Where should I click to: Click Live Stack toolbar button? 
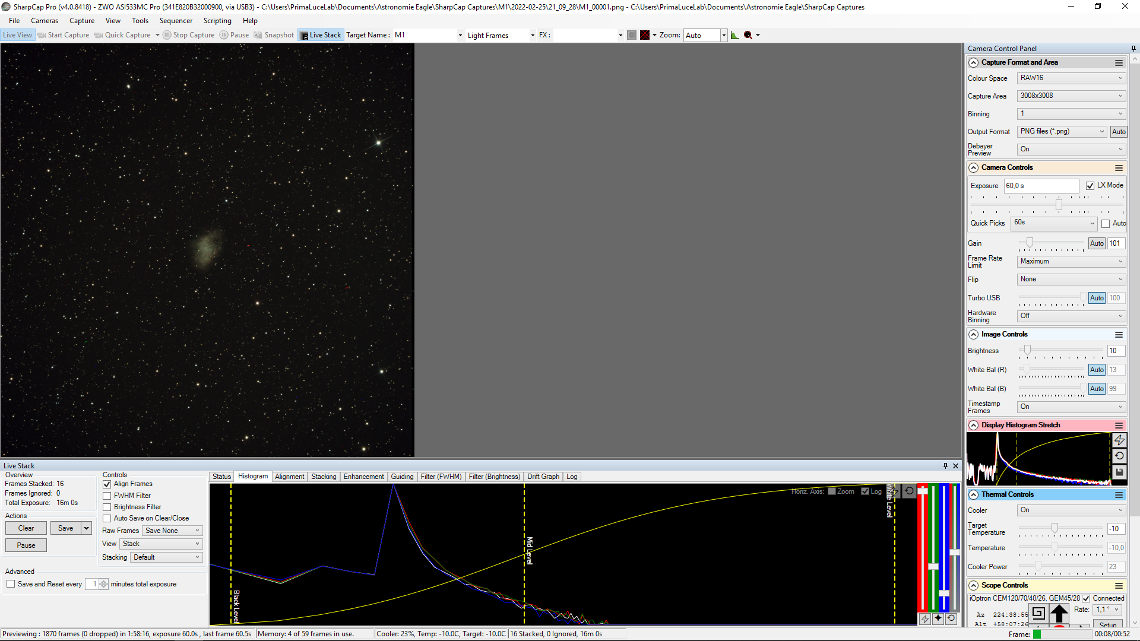(x=321, y=35)
